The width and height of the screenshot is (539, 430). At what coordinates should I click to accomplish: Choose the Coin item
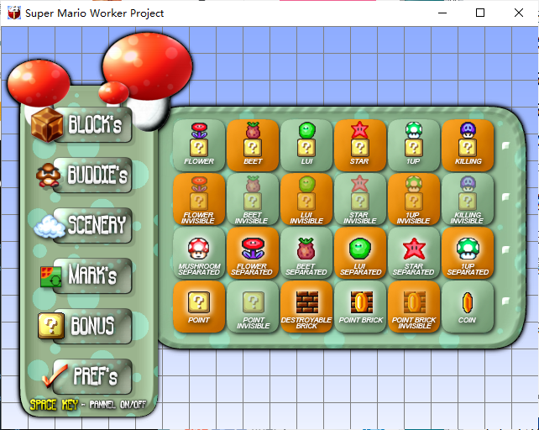468,307
